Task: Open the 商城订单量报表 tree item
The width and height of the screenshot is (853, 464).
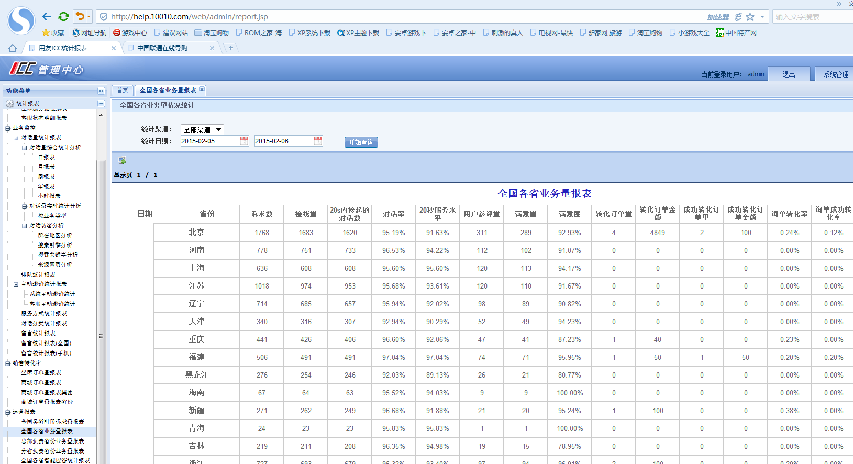Action: (x=41, y=382)
